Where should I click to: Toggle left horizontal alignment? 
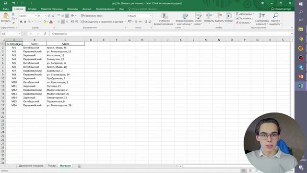pyautogui.click(x=59, y=22)
